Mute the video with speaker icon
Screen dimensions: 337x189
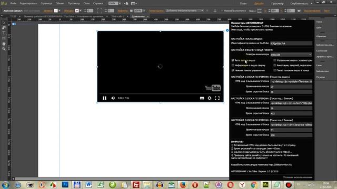(x=113, y=98)
